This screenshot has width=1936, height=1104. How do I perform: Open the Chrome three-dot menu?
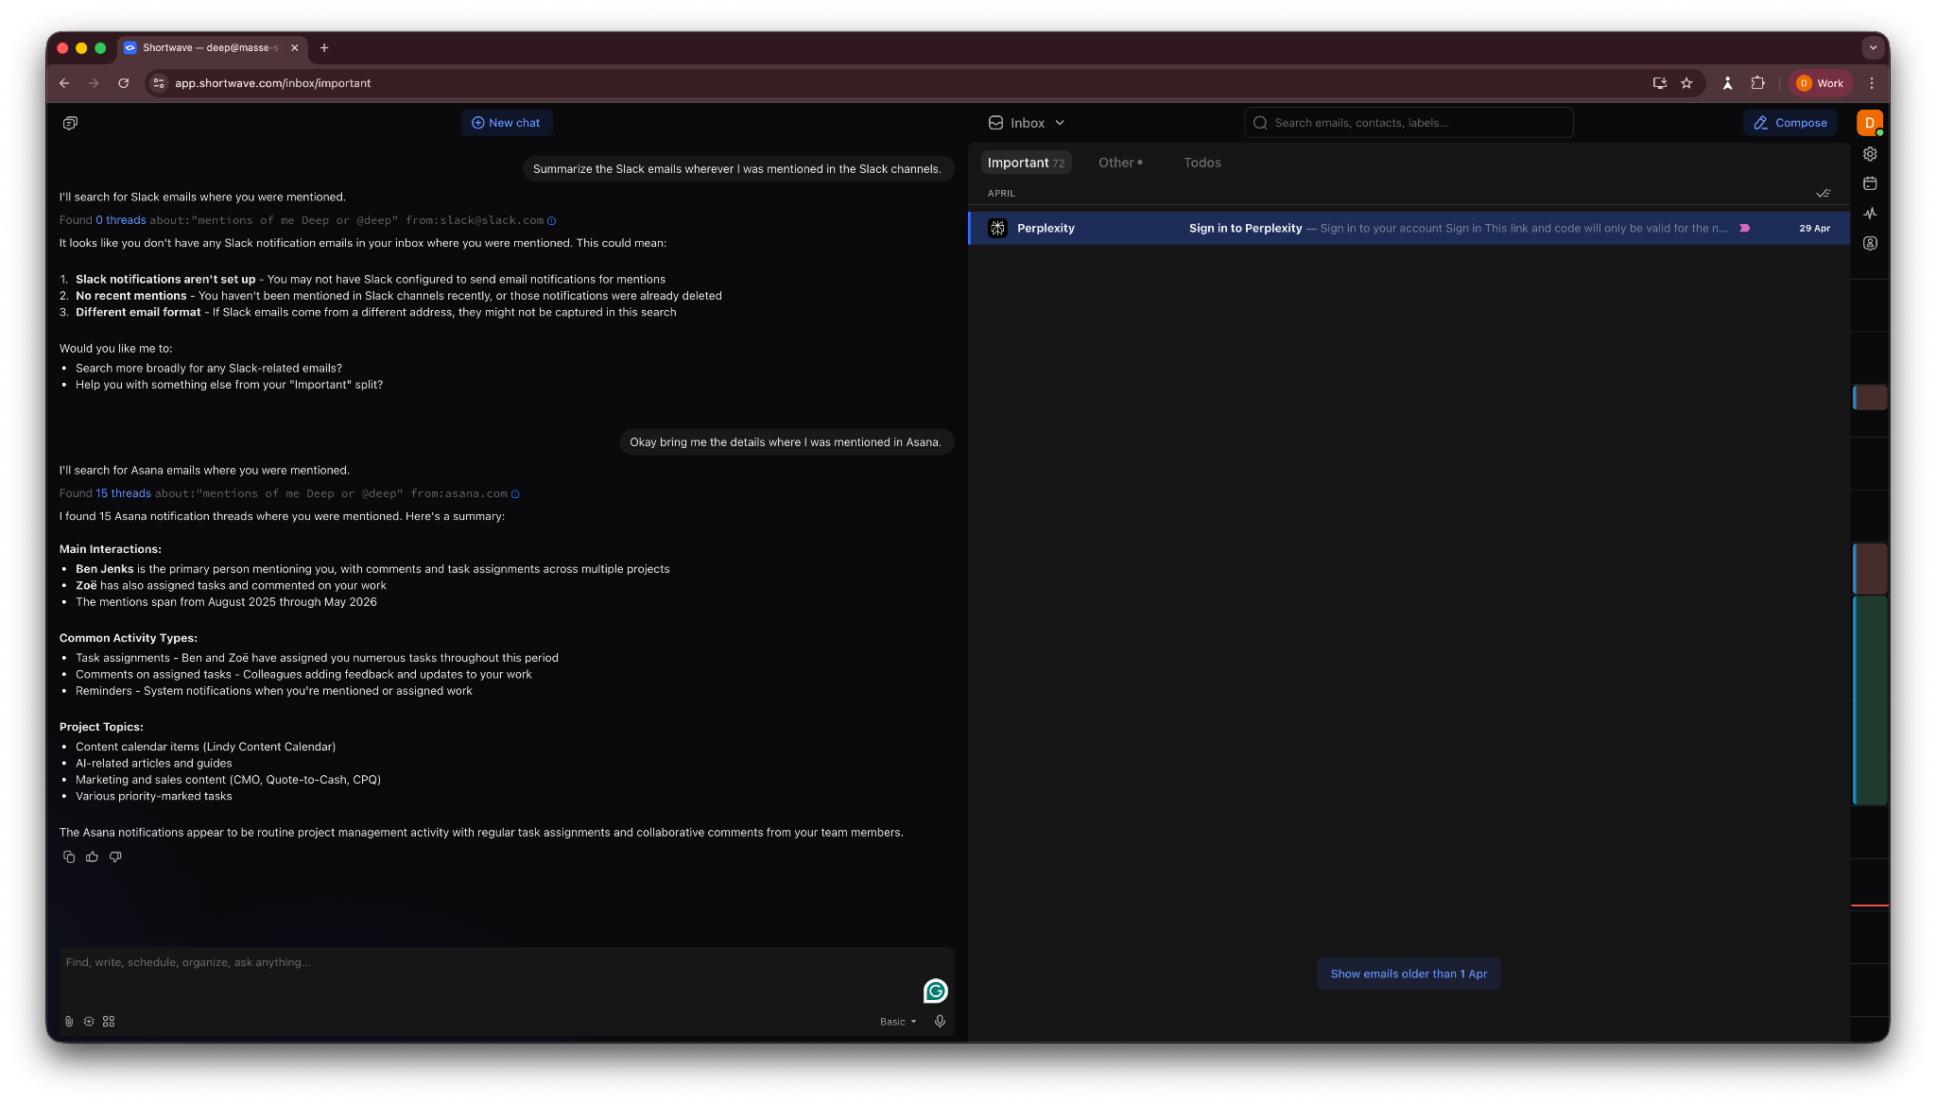[1872, 83]
